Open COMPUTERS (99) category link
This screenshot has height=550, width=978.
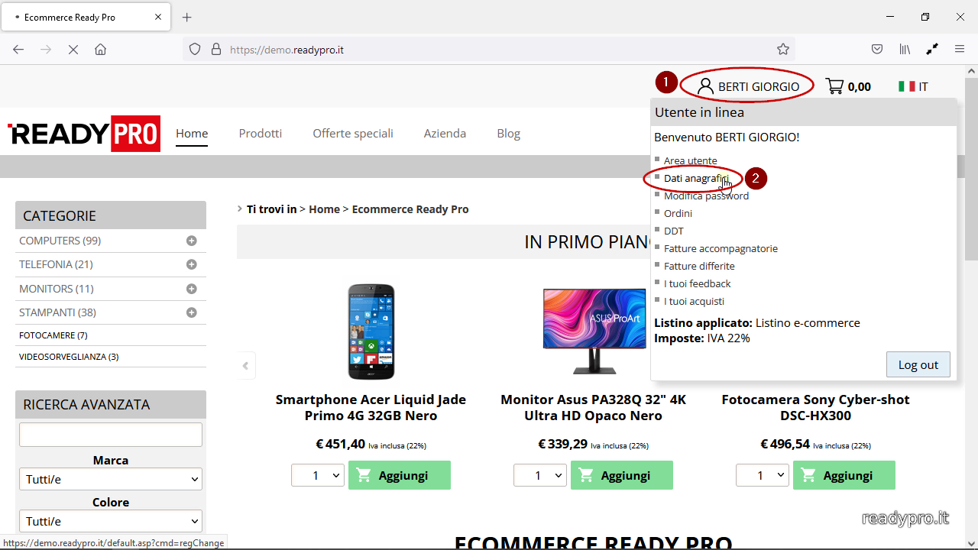click(x=60, y=241)
